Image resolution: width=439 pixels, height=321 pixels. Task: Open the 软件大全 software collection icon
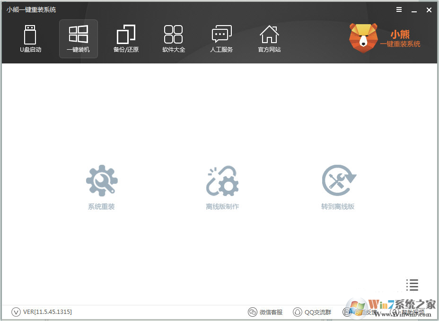[x=173, y=38]
